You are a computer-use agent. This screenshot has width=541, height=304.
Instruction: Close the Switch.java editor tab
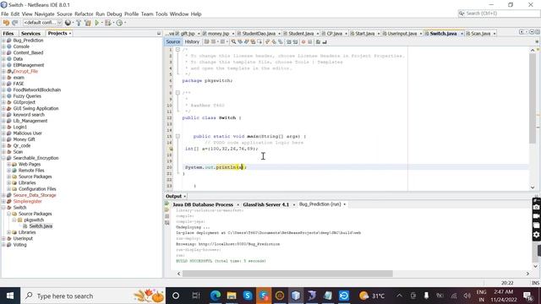(x=462, y=34)
